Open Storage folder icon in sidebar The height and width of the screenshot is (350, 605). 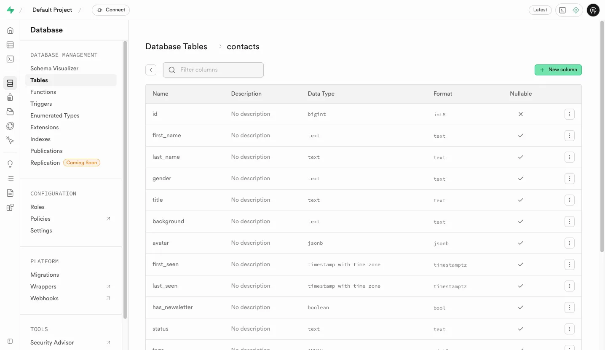coord(10,112)
